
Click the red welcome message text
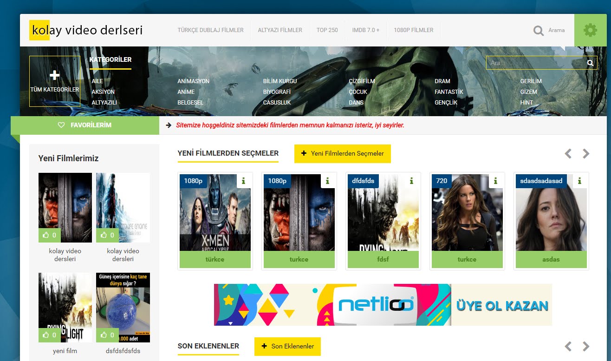pyautogui.click(x=290, y=125)
